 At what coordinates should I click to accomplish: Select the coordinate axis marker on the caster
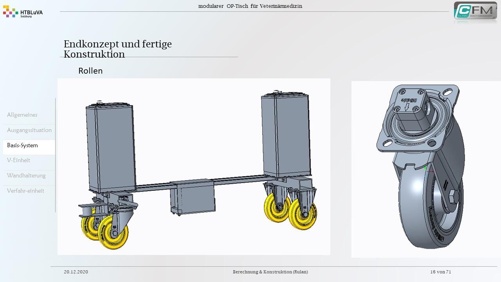tap(427, 171)
